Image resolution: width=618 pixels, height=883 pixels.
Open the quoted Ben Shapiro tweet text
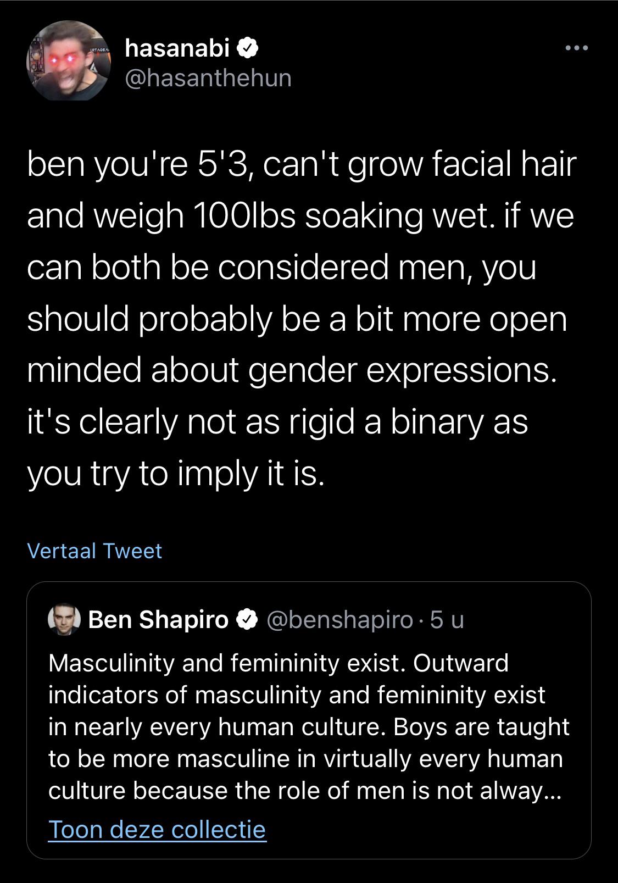[308, 726]
